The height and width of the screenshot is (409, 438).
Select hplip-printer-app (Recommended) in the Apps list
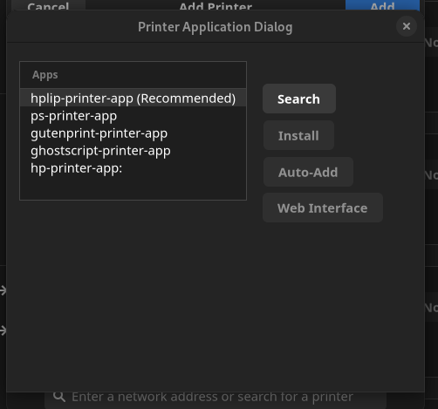coord(133,99)
